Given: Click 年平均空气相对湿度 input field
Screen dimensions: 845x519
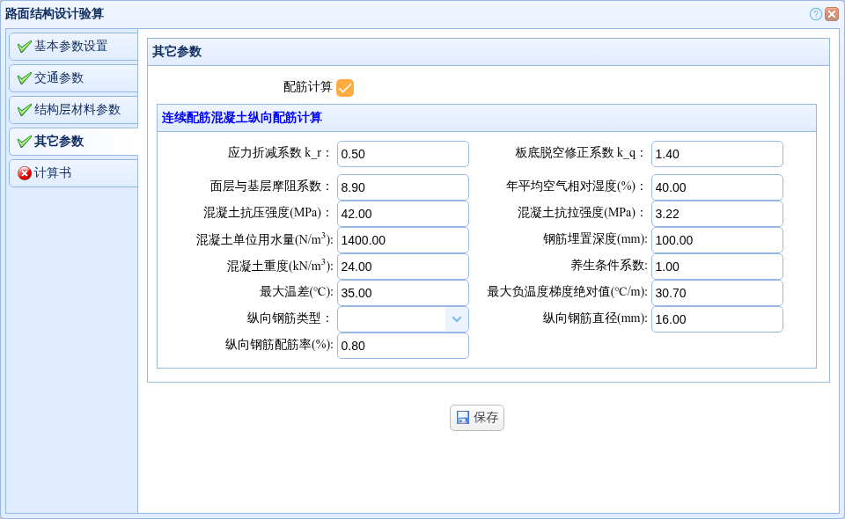Looking at the screenshot, I should [x=717, y=187].
